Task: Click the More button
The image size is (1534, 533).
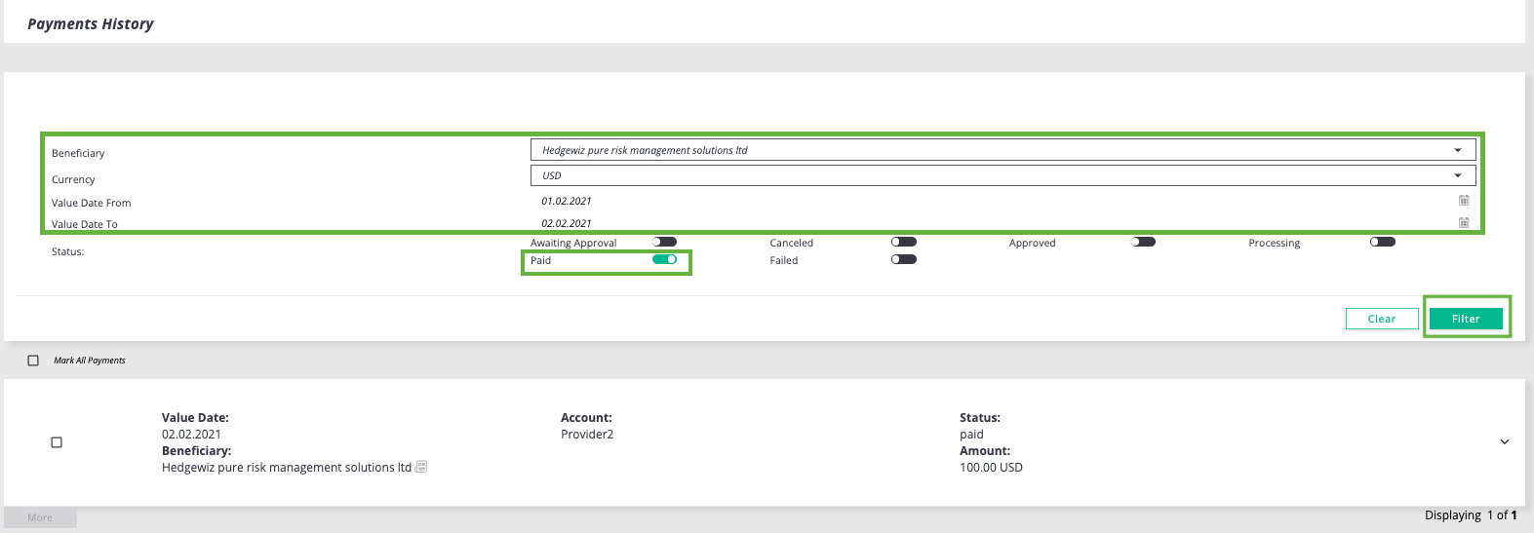Action: point(40,517)
